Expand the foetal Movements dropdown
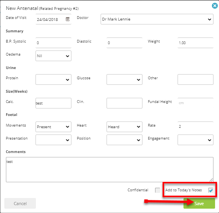Screen dimensions: 219x213 [53, 127]
